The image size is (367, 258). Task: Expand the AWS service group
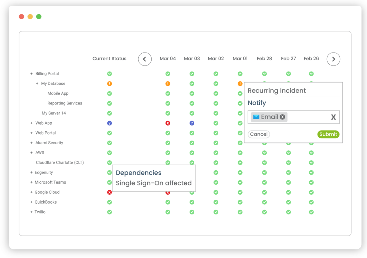31,152
